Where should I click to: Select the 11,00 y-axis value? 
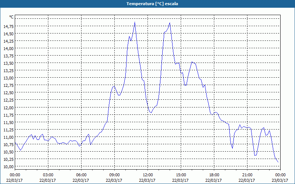point(8,137)
